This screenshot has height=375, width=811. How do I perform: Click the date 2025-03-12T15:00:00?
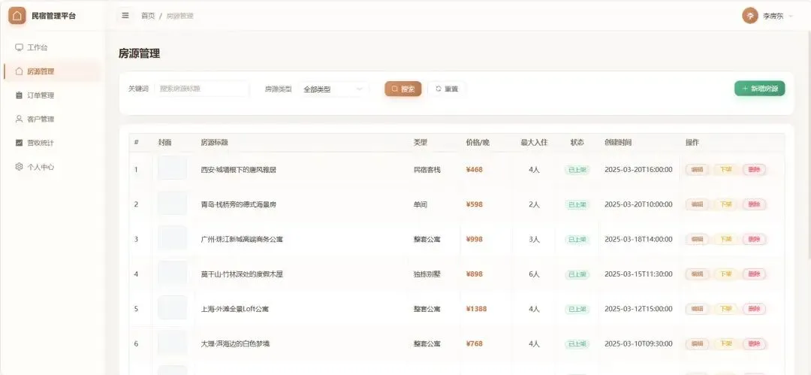coord(638,309)
